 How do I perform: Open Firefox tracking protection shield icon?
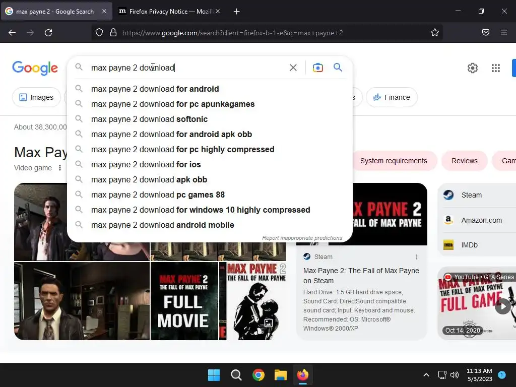99,33
